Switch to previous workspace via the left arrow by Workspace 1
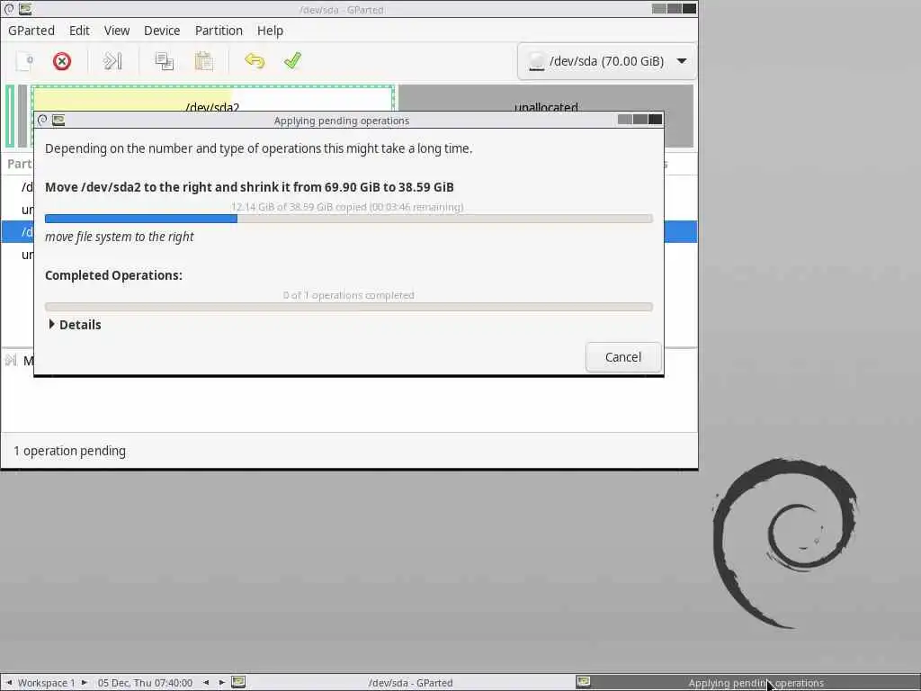Image resolution: width=921 pixels, height=691 pixels. pos(9,683)
